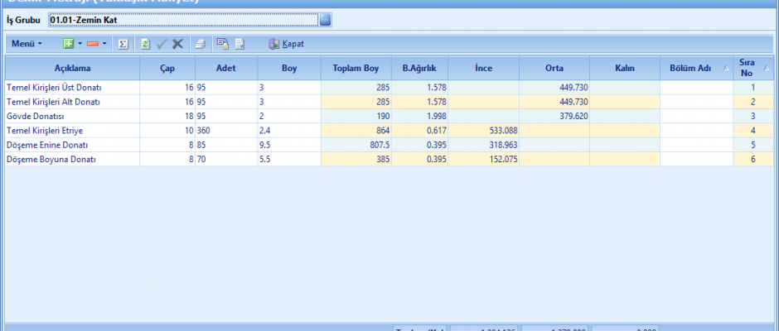Screen dimensions: 779x331
Task: Click the red delete row icon
Action: 93,43
